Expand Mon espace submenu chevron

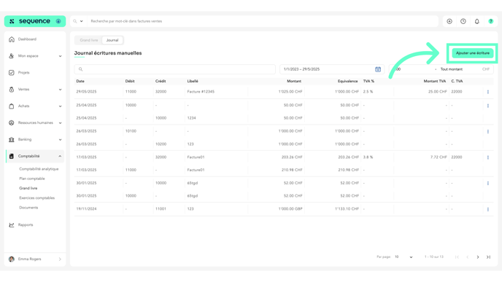[x=60, y=56]
